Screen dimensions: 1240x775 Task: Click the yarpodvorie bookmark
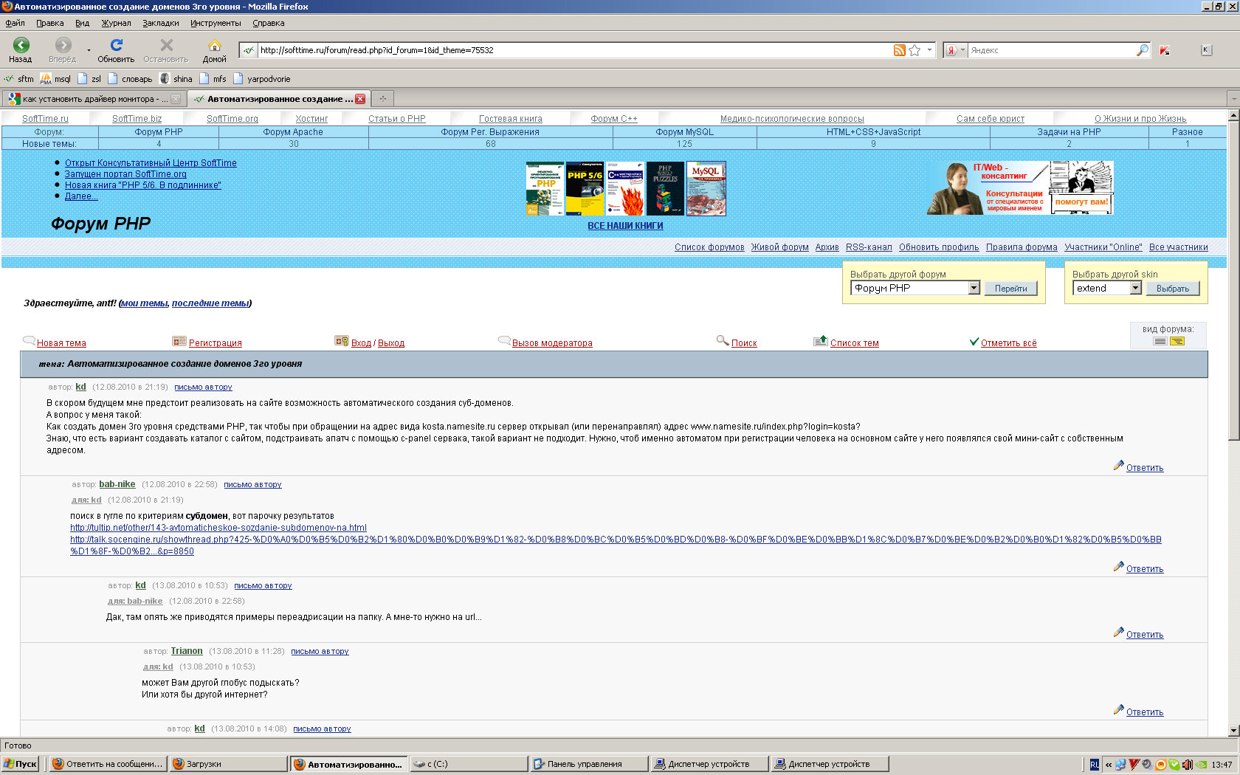pos(262,79)
